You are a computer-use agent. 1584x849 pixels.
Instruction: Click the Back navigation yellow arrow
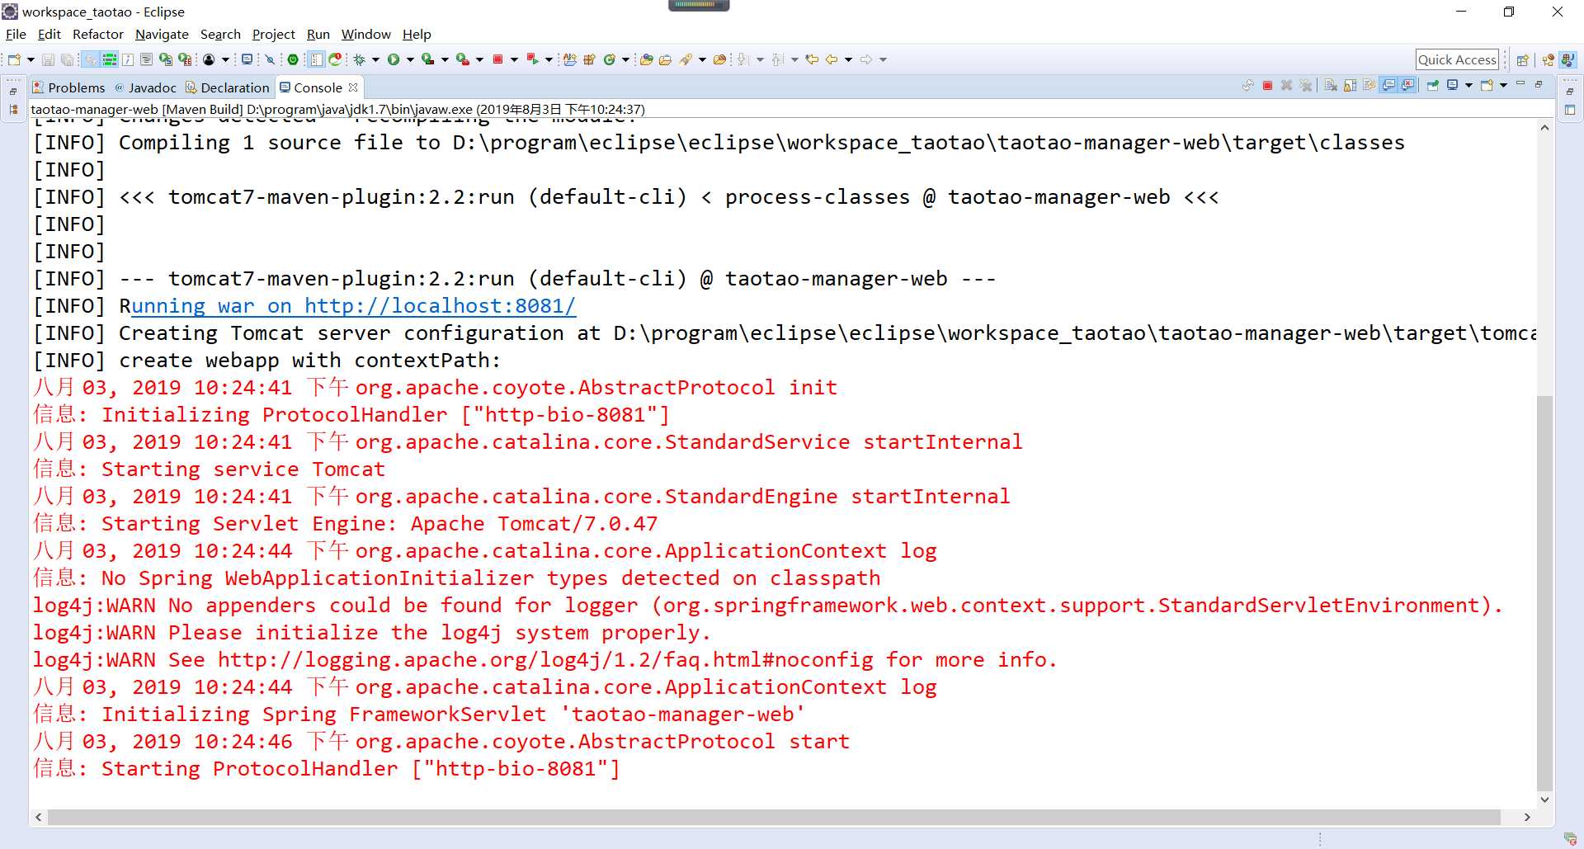(x=831, y=59)
